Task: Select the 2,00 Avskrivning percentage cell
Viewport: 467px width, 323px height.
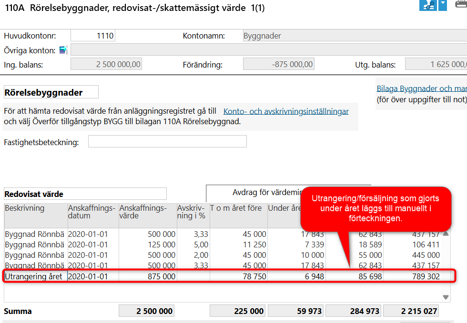Action: 193,255
